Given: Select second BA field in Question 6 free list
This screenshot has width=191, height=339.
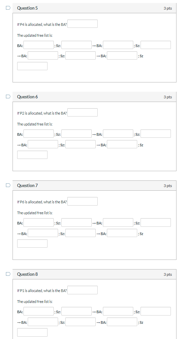Looking at the screenshot, I should tap(118, 134).
